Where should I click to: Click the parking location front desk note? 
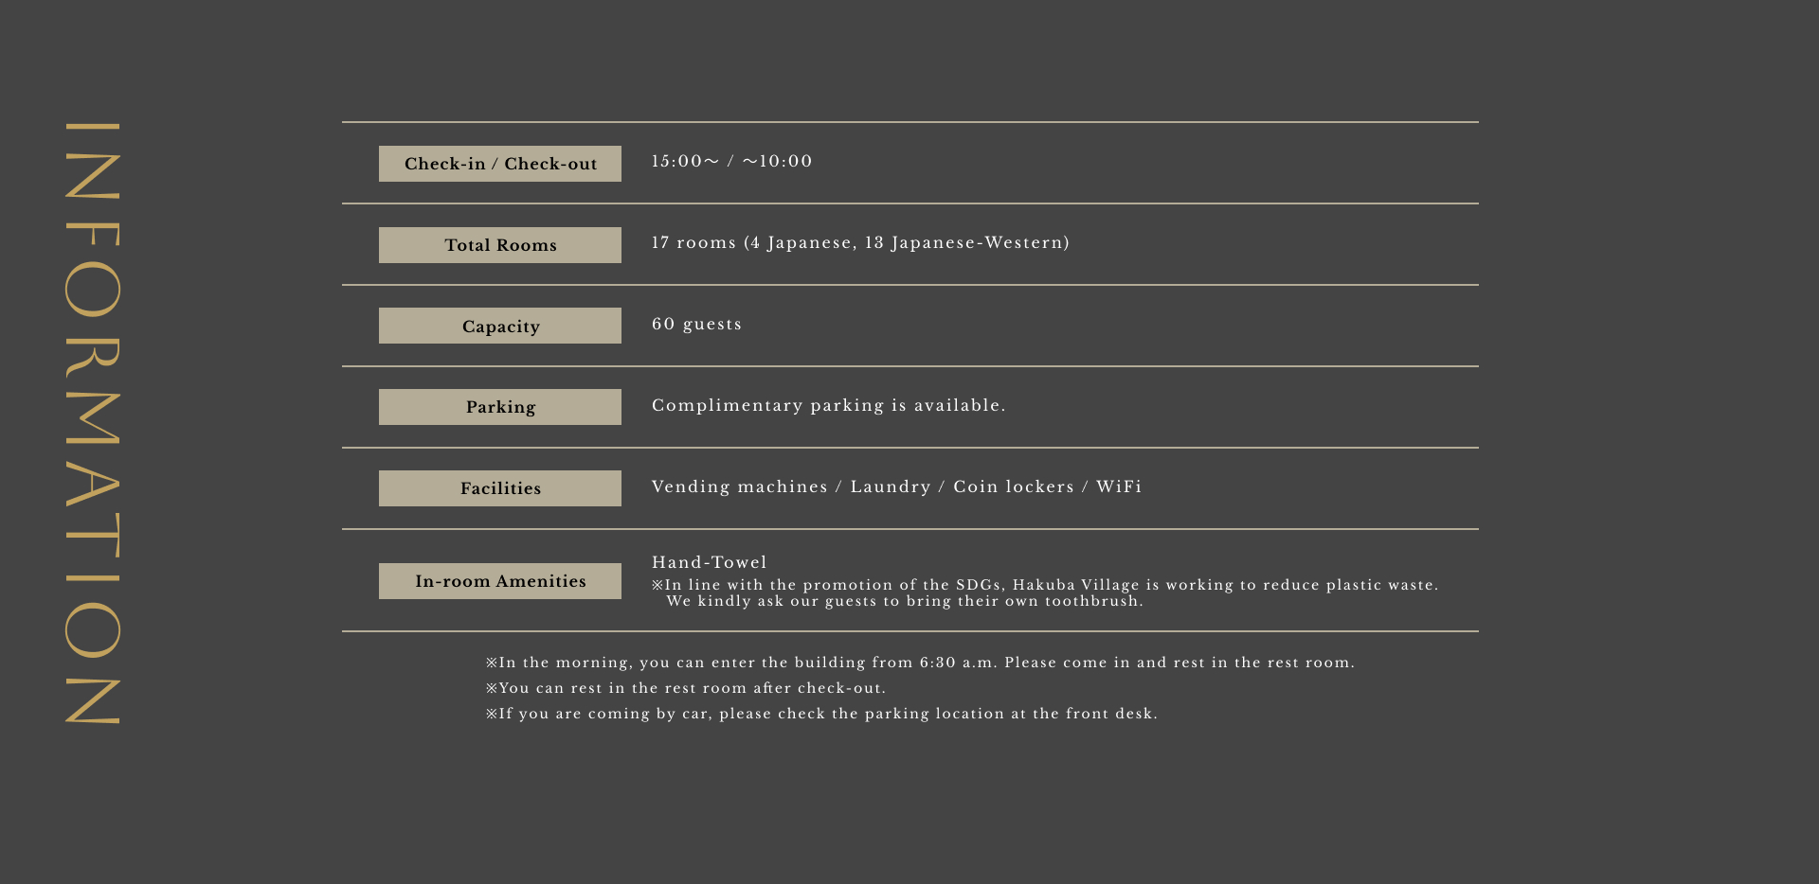pyautogui.click(x=821, y=714)
